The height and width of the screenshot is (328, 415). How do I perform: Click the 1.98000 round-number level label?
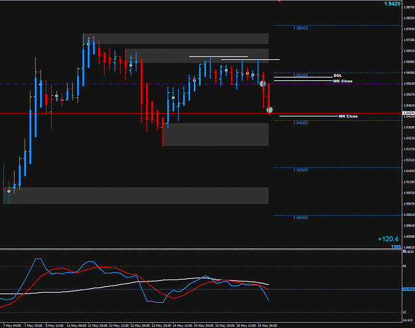tap(301, 28)
